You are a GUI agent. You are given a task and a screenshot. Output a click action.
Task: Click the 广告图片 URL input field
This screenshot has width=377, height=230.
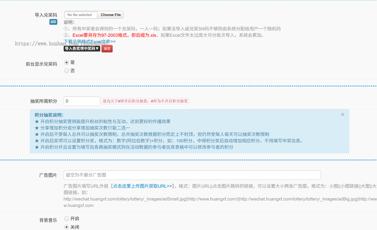pos(192,175)
